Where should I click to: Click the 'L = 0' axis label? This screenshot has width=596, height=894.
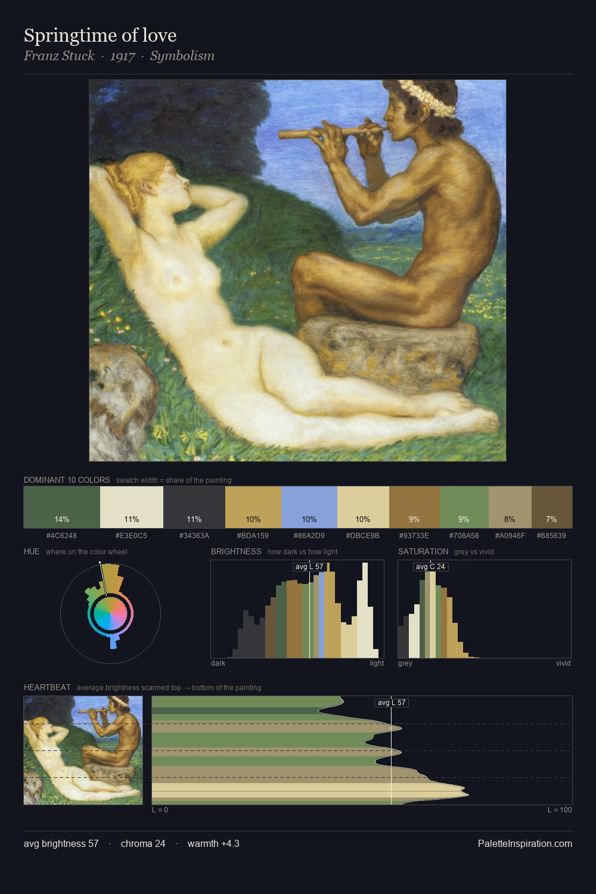(x=160, y=810)
